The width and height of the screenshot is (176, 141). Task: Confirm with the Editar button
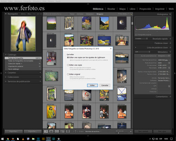[x=92, y=85]
